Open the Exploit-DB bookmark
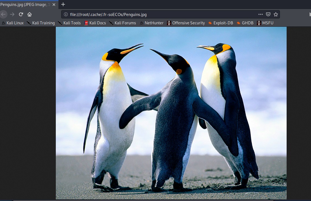Screen dimensions: 311x201 (221, 23)
